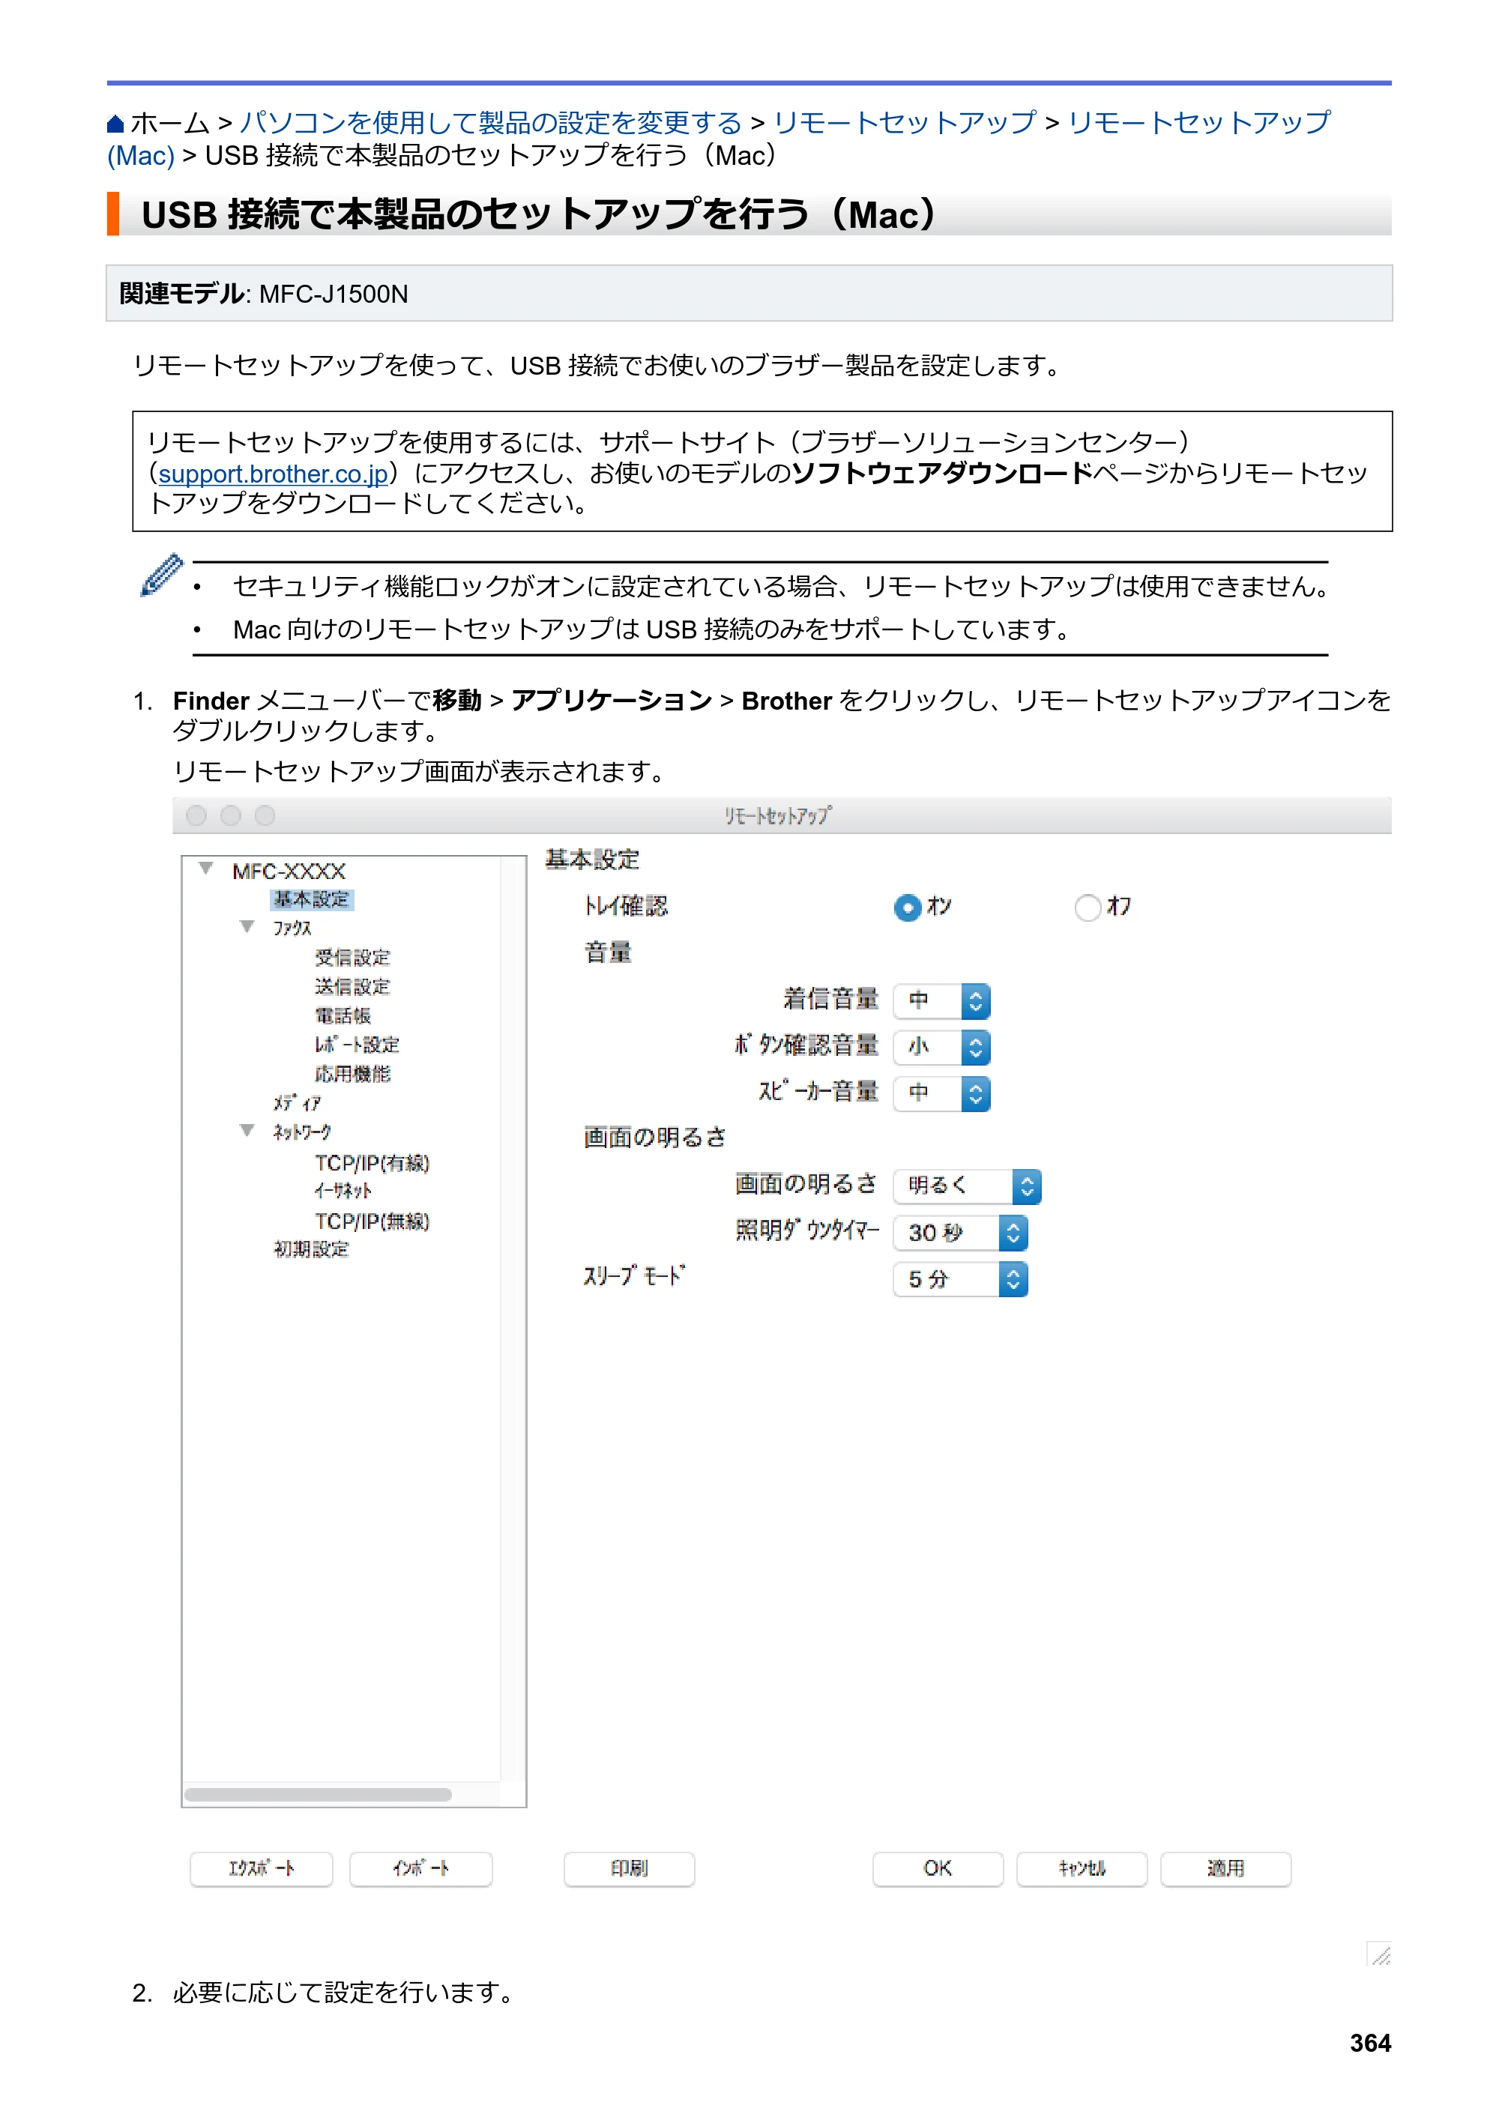Collapse the ネットワーク tree node triangle
Image resolution: width=1499 pixels, height=2120 pixels.
point(247,1130)
